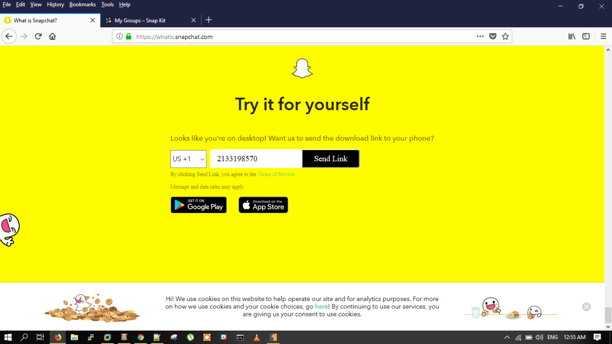
Task: Open the History menu
Action: (x=55, y=4)
